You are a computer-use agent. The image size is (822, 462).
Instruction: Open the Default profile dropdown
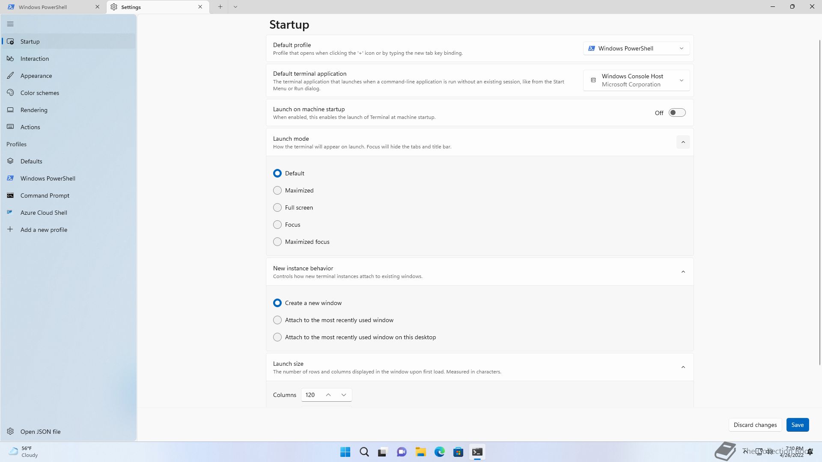point(636,48)
